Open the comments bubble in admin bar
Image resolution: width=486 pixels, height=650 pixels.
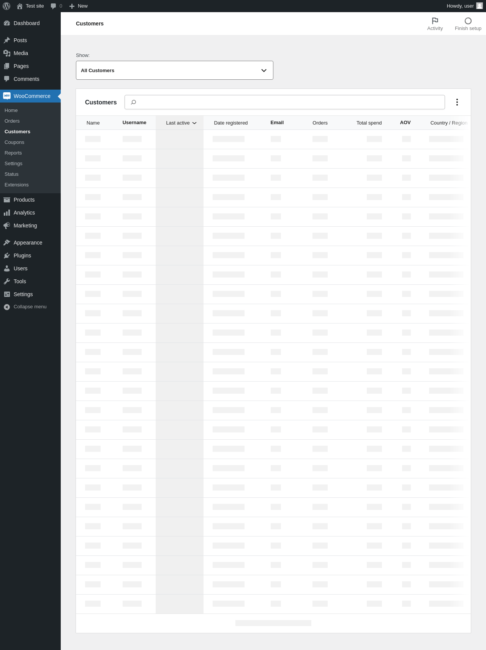tap(54, 6)
